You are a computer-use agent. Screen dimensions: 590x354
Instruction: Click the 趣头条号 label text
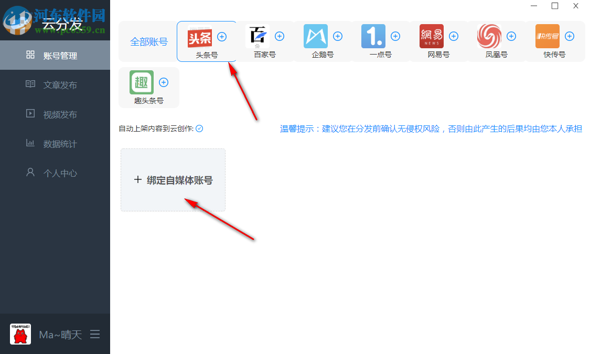(149, 101)
